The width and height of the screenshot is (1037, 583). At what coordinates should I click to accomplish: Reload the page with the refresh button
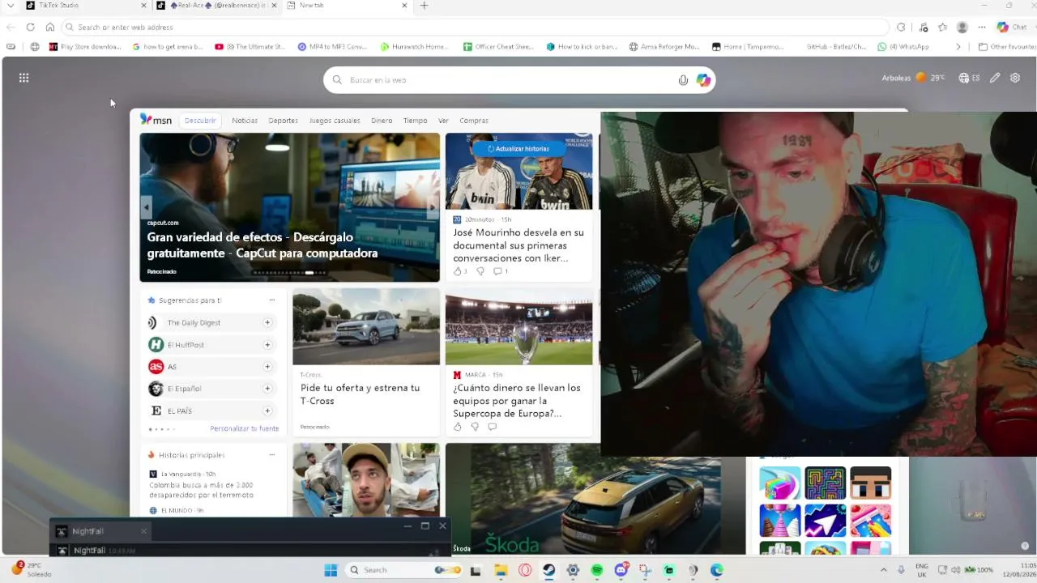(30, 27)
